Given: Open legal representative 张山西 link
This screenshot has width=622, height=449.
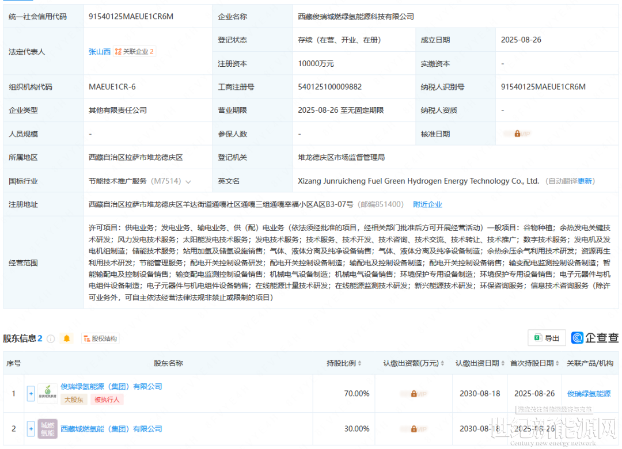Looking at the screenshot, I should [99, 52].
